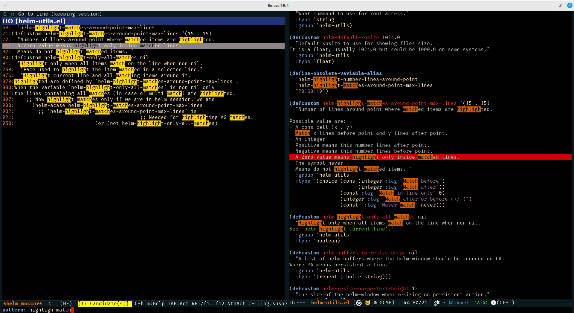The image size is (574, 313).
Task: Click the (HF) indicator in helm mode line
Action: (x=66, y=303)
